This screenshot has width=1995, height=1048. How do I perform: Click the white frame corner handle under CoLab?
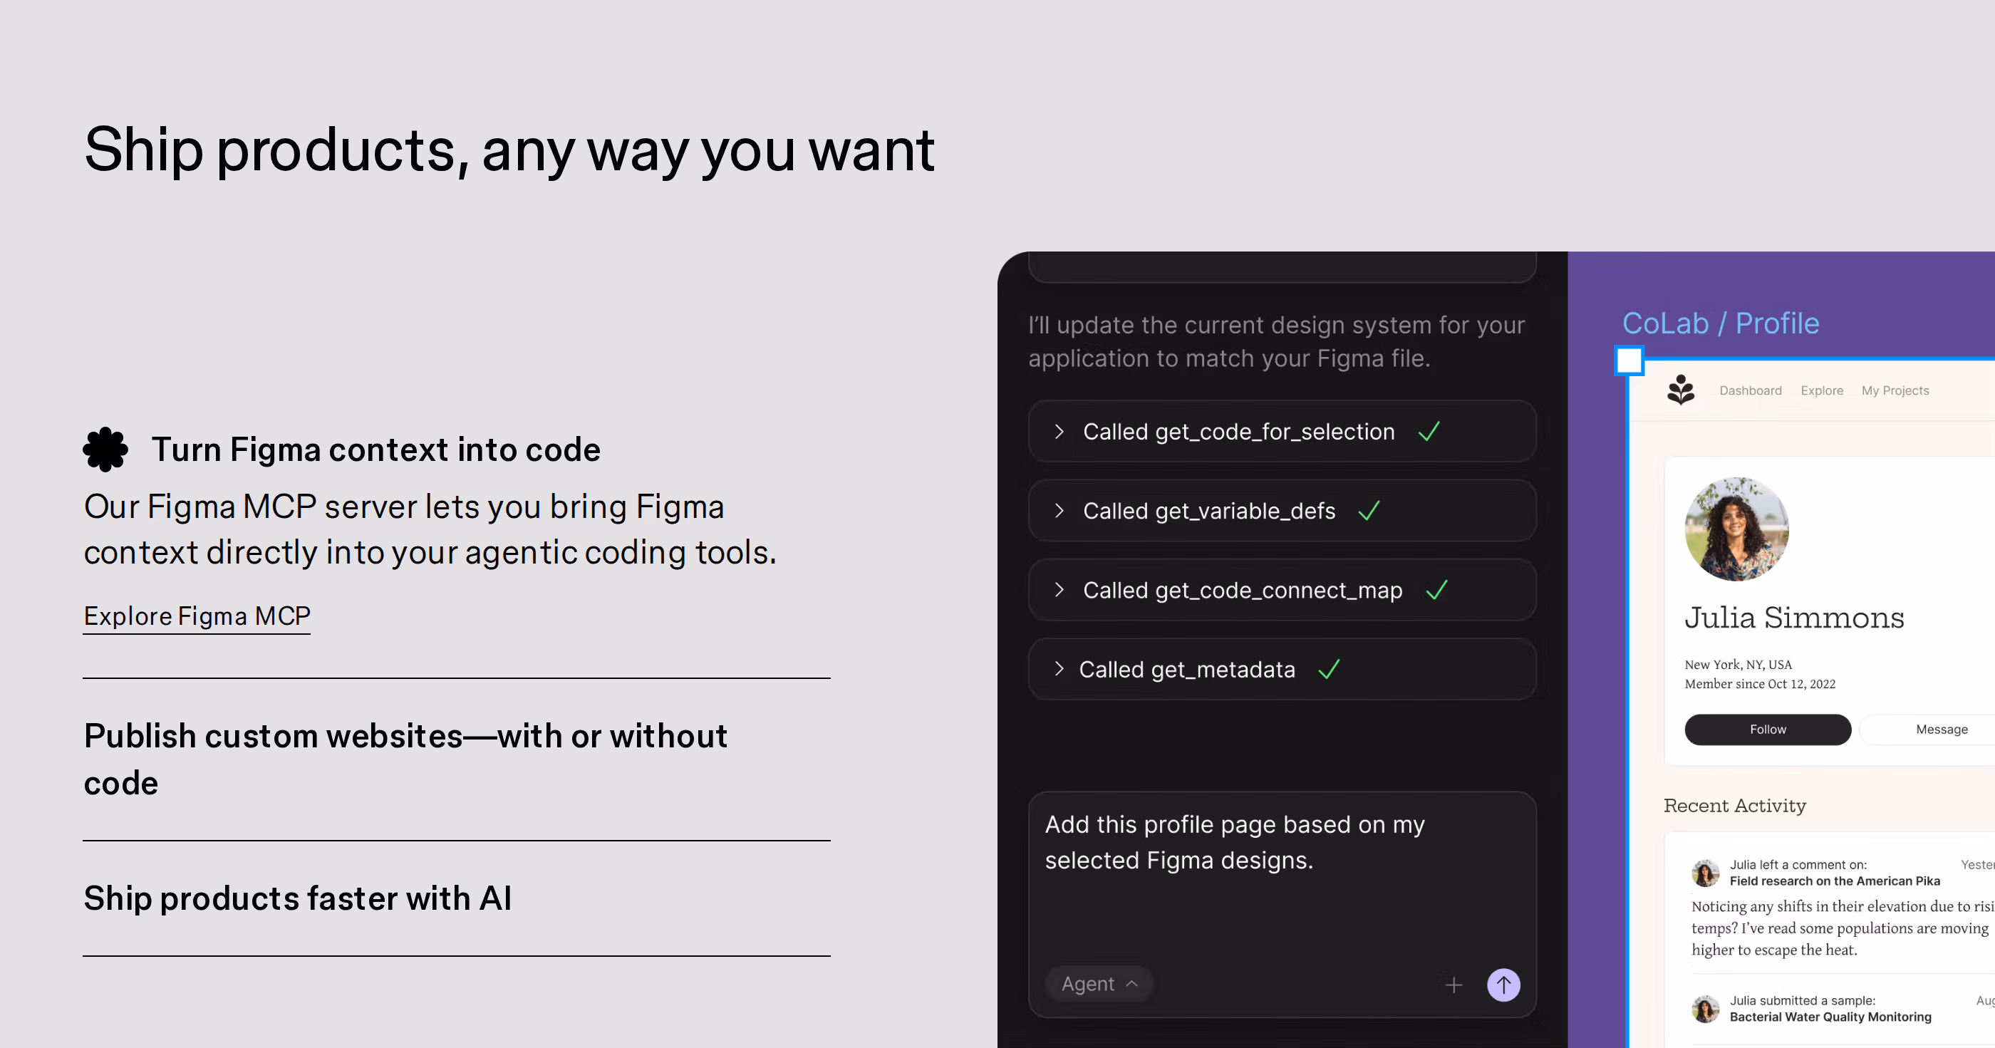[1629, 360]
